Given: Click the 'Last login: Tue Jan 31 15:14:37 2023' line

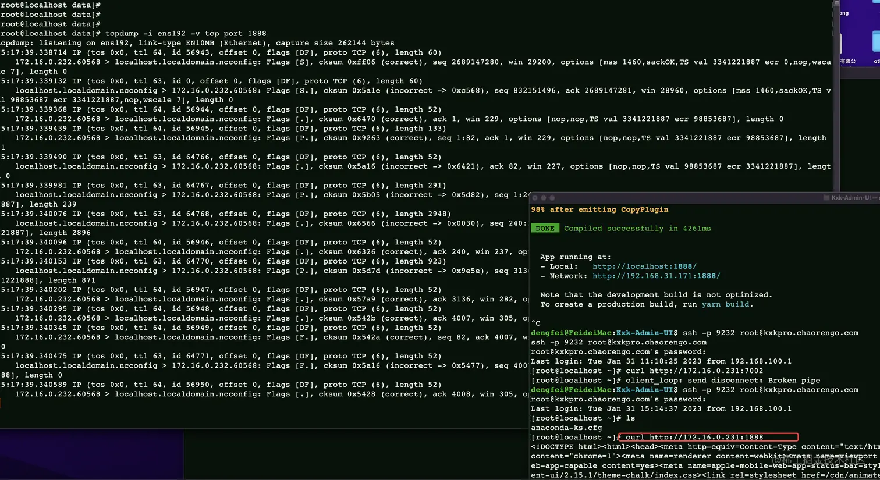Looking at the screenshot, I should click(x=661, y=408).
